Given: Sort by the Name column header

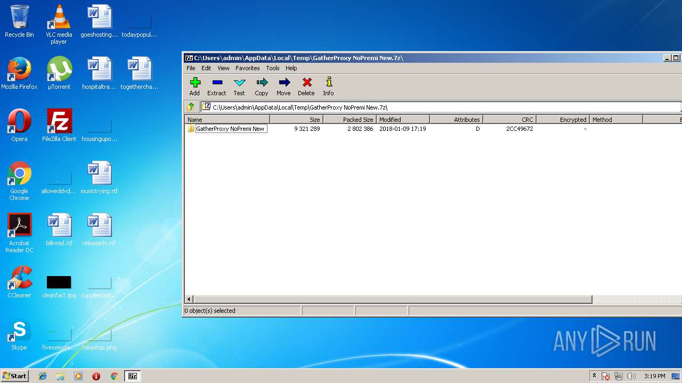Looking at the screenshot, I should (227, 120).
